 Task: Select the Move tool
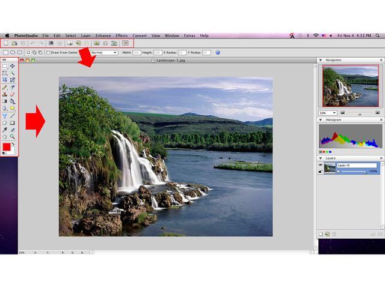click(13, 66)
